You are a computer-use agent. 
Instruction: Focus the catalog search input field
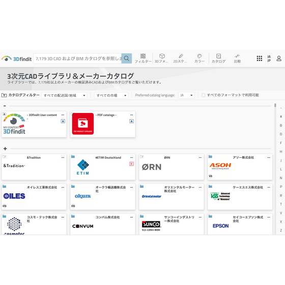78,59
